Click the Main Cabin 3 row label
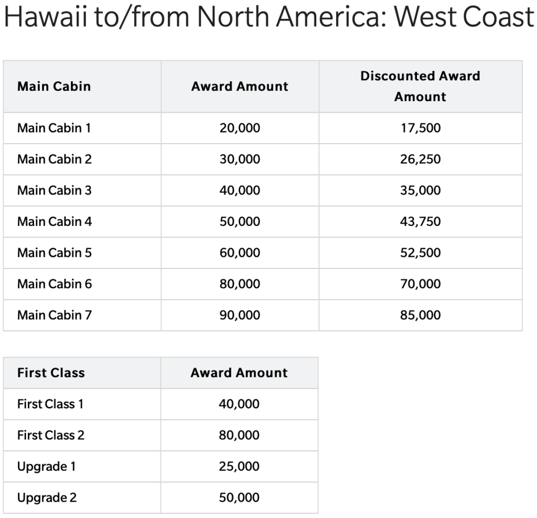 pyautogui.click(x=55, y=190)
